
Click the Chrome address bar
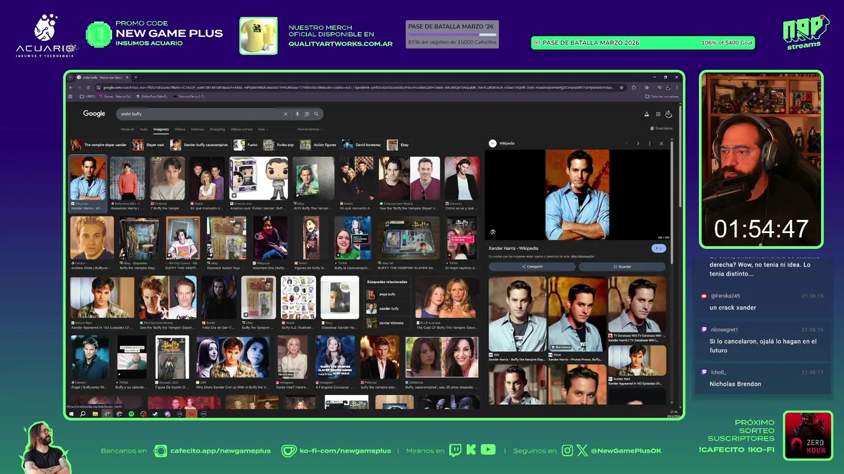[359, 88]
